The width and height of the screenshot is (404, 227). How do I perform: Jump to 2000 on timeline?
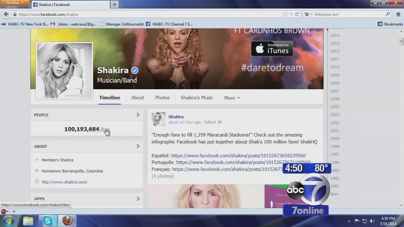click(x=335, y=138)
